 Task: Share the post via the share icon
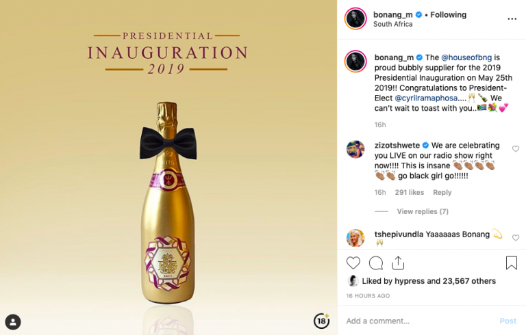pos(398,263)
